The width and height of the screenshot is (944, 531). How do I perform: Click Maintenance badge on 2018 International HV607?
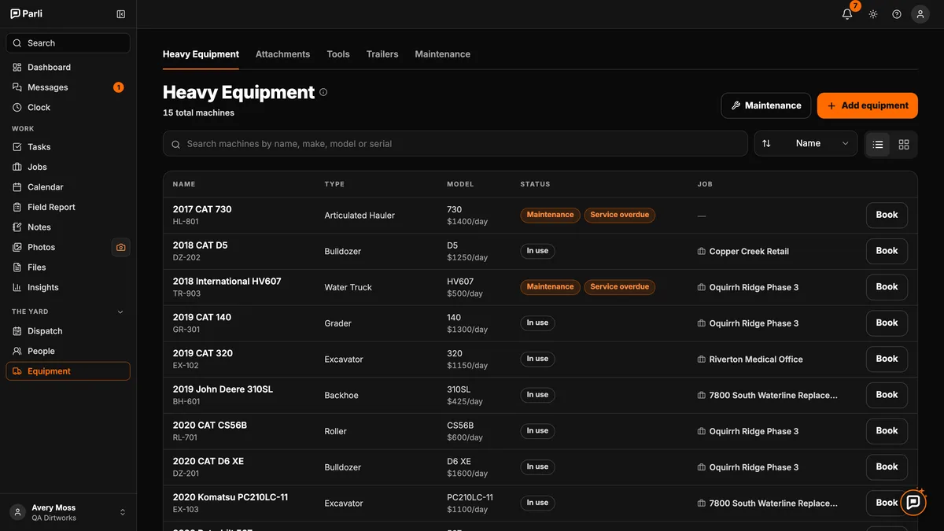[550, 287]
